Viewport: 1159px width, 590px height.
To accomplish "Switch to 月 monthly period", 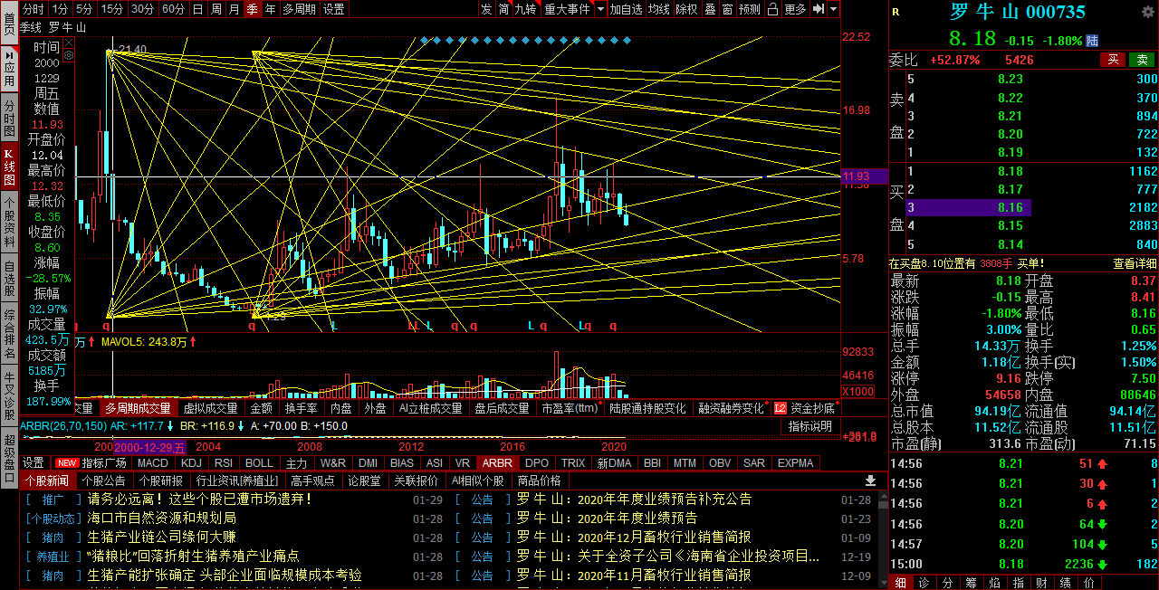I will tap(235, 9).
